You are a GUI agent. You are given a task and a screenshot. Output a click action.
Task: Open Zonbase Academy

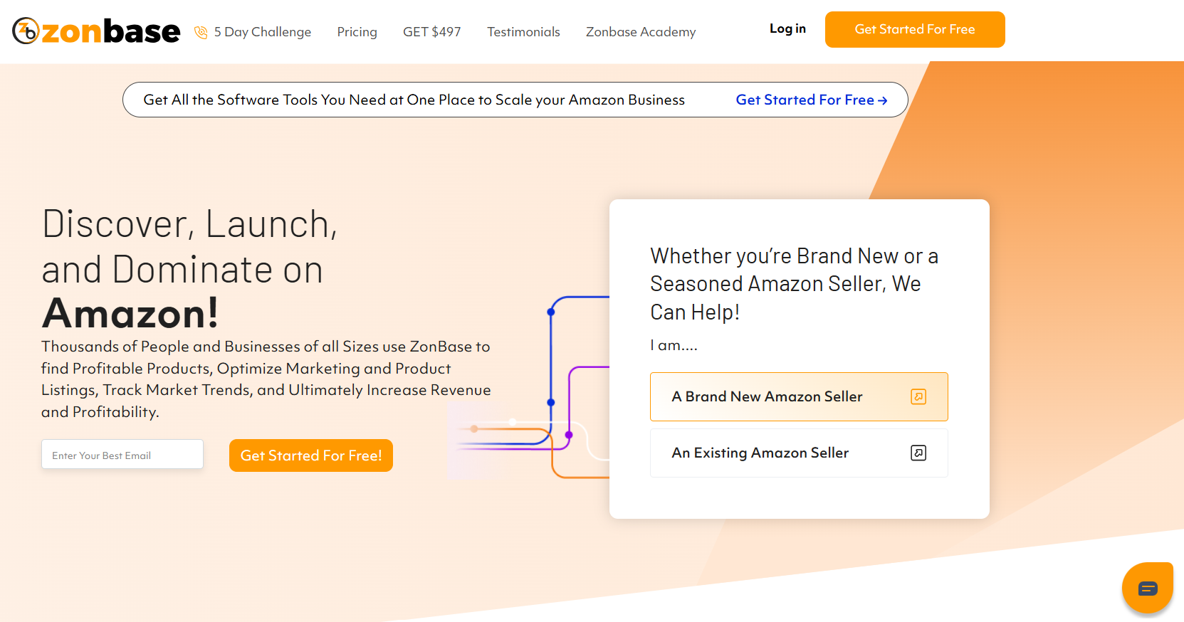point(641,32)
